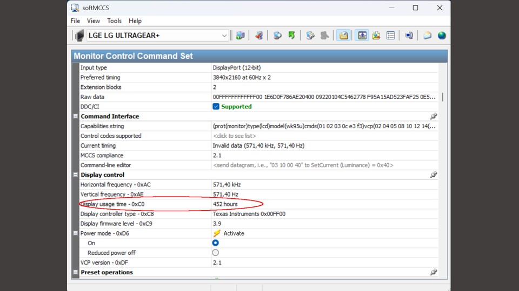519x291 pixels.
Task: Select the "Display usage time - 0xC0" row label
Action: click(112, 204)
